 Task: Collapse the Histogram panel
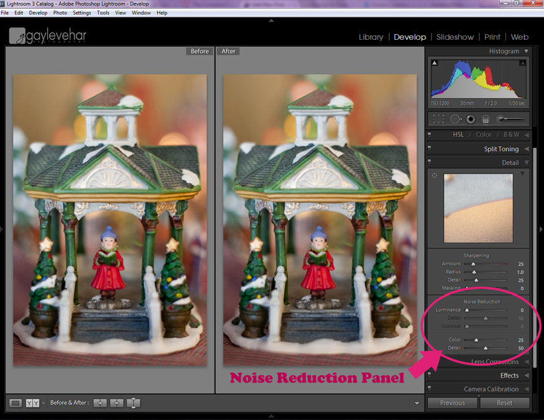click(526, 52)
